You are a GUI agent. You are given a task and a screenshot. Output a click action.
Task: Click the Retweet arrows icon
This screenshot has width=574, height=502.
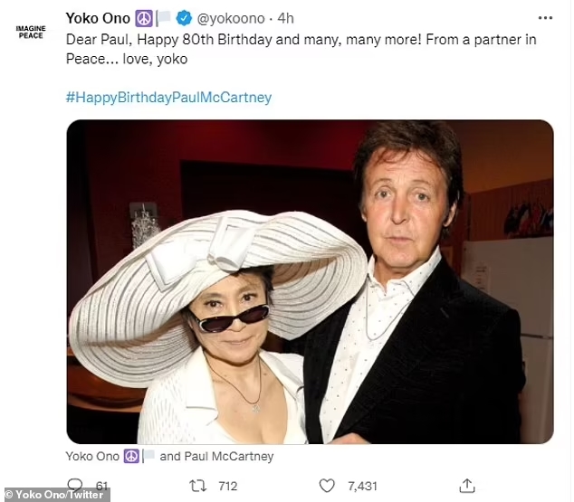pos(197,486)
